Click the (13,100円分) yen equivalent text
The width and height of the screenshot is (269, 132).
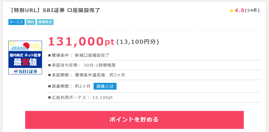pyautogui.click(x=138, y=42)
